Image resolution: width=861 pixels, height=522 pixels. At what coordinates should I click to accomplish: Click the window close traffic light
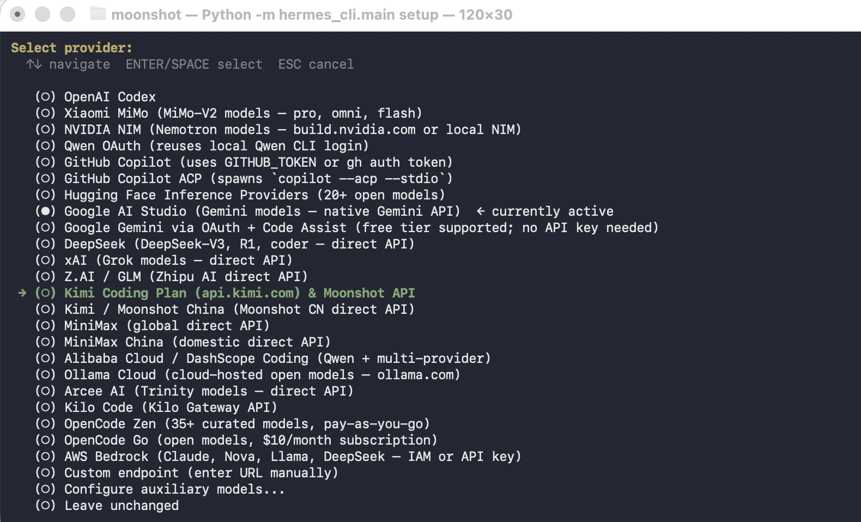[17, 14]
